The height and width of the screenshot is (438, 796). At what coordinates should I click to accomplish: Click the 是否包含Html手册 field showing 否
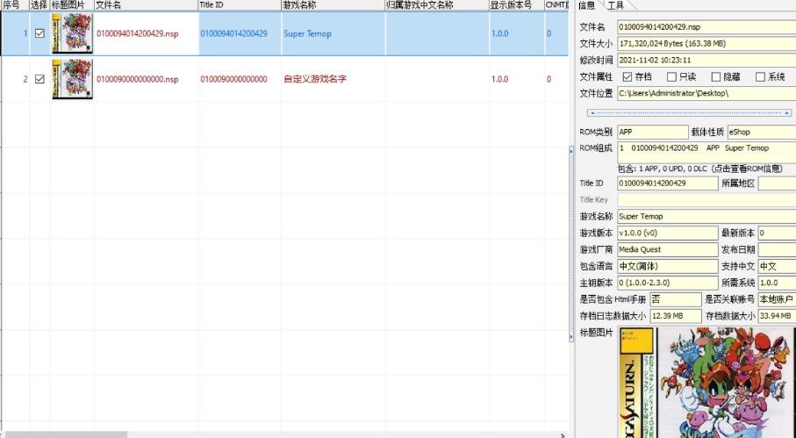point(676,299)
